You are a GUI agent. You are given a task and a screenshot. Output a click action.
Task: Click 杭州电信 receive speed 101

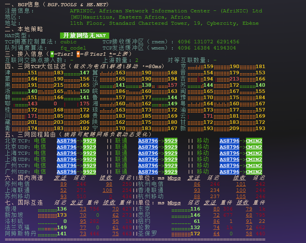point(241,184)
